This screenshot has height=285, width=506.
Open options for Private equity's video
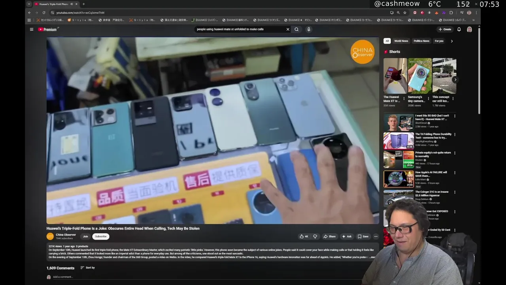tap(455, 153)
